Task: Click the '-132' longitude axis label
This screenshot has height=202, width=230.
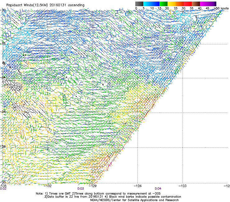Action: click(48, 186)
